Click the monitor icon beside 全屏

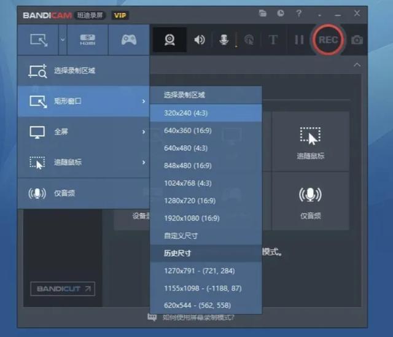[x=37, y=132]
